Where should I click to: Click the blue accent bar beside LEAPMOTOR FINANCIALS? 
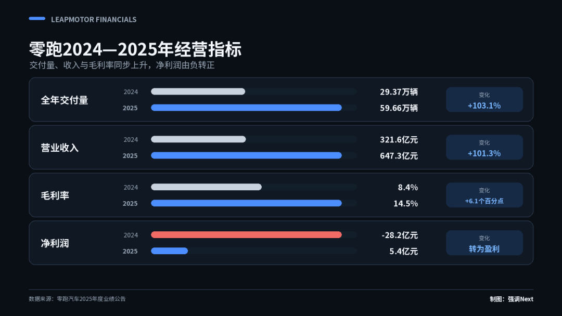pos(37,19)
